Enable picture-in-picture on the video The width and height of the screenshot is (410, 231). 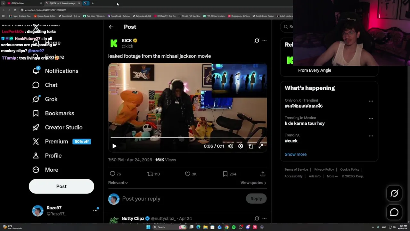click(x=251, y=146)
